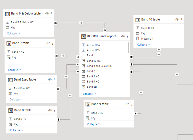Select the left filter arrow on Band 7 relationship line
Screen dimensions: 193x140
coord(63,56)
